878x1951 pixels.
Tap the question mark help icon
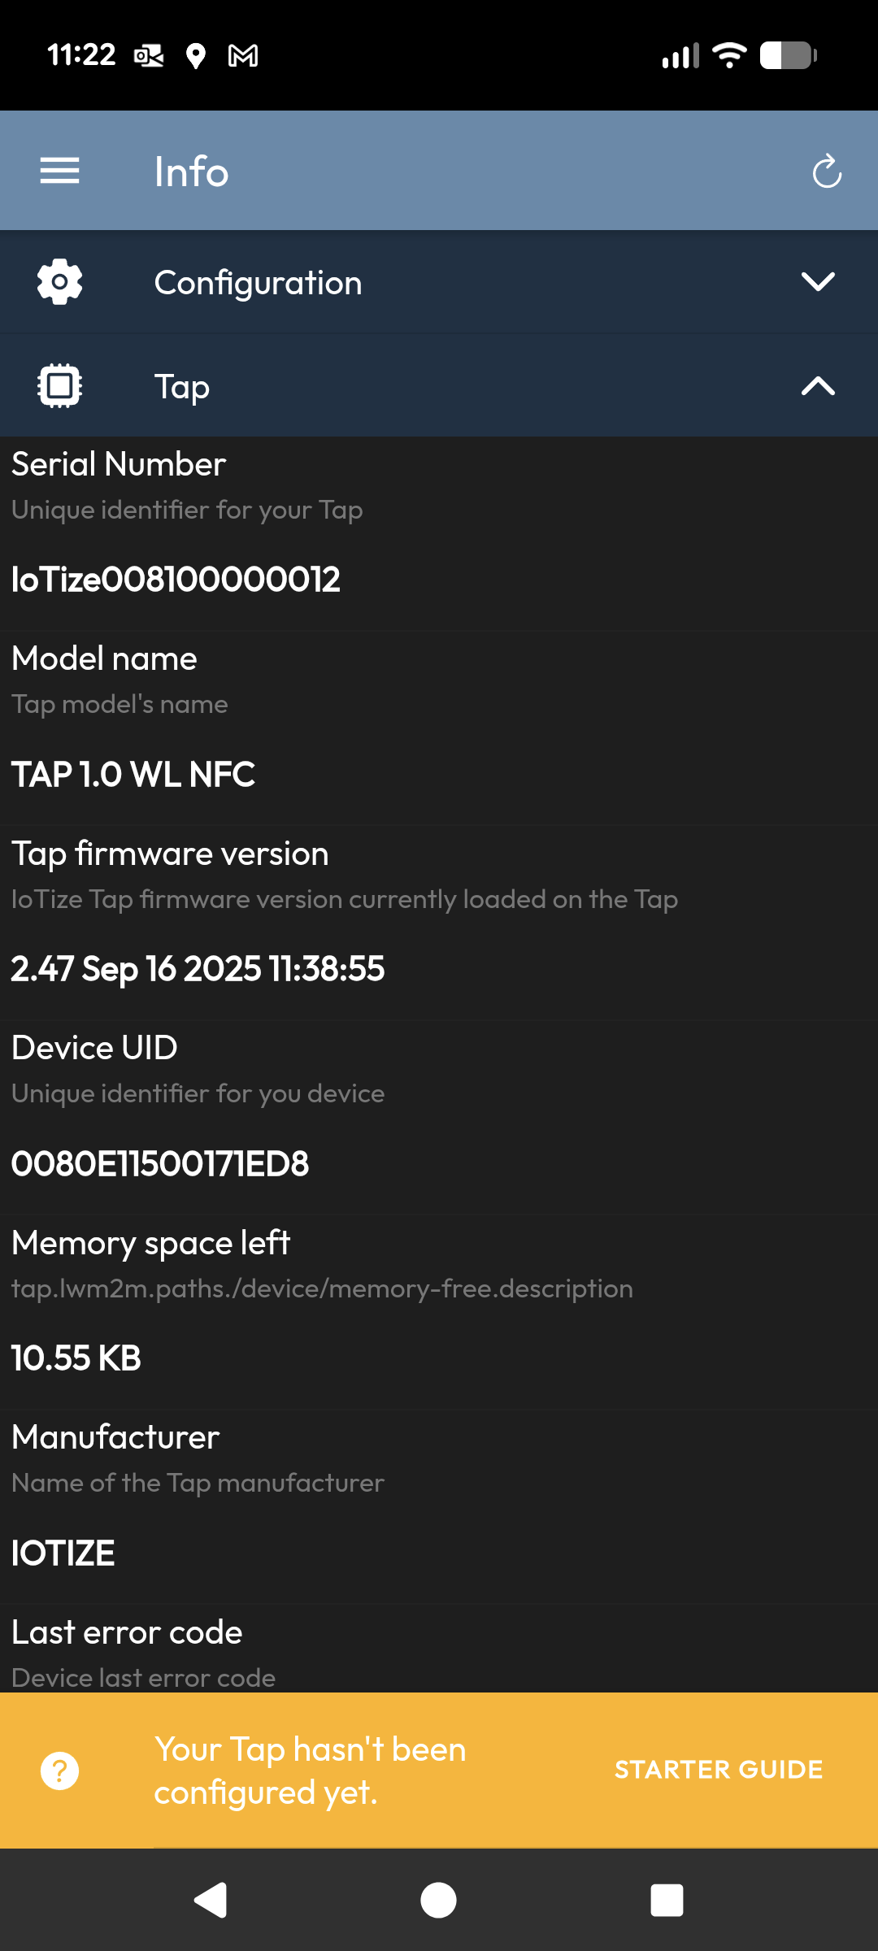[59, 1771]
